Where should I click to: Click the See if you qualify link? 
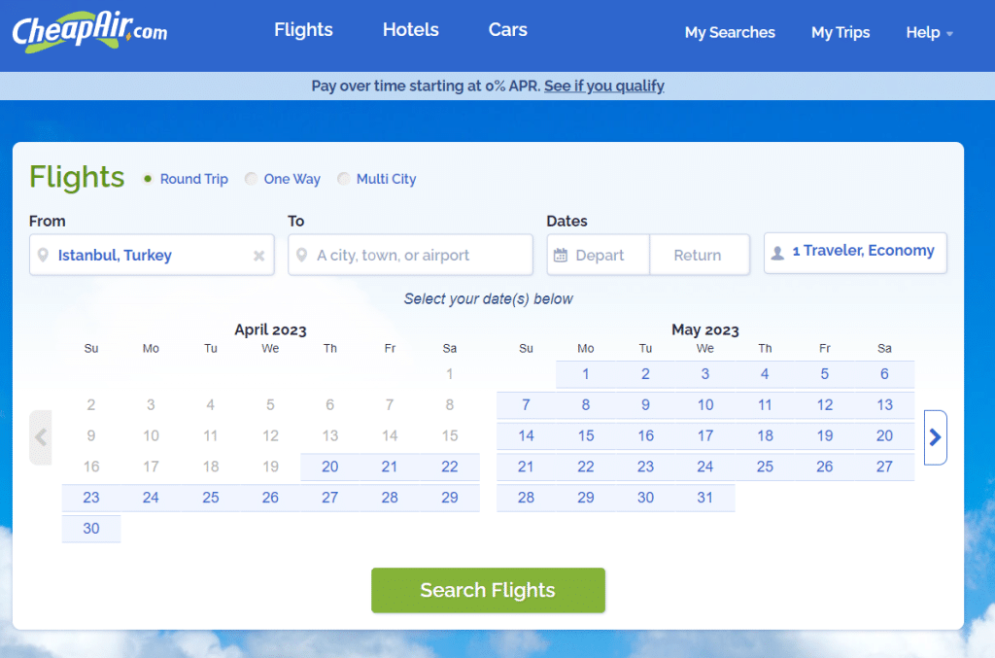(604, 86)
